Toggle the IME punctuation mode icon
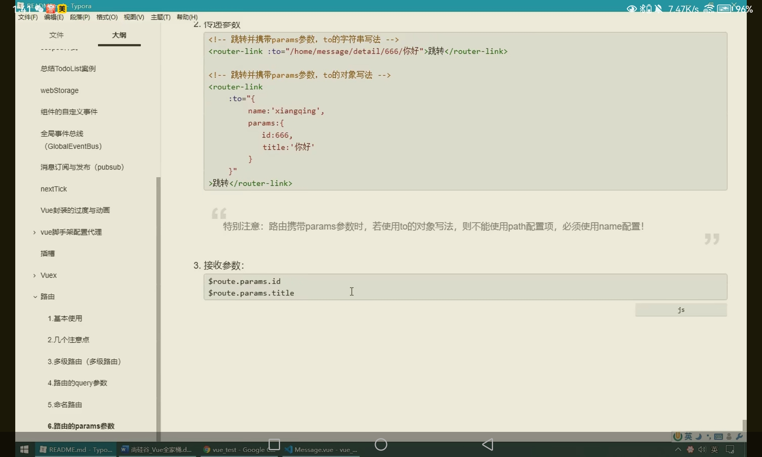 709,436
